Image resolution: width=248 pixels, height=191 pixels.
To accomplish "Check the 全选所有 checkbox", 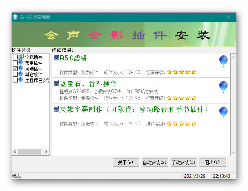I will coord(15,57).
